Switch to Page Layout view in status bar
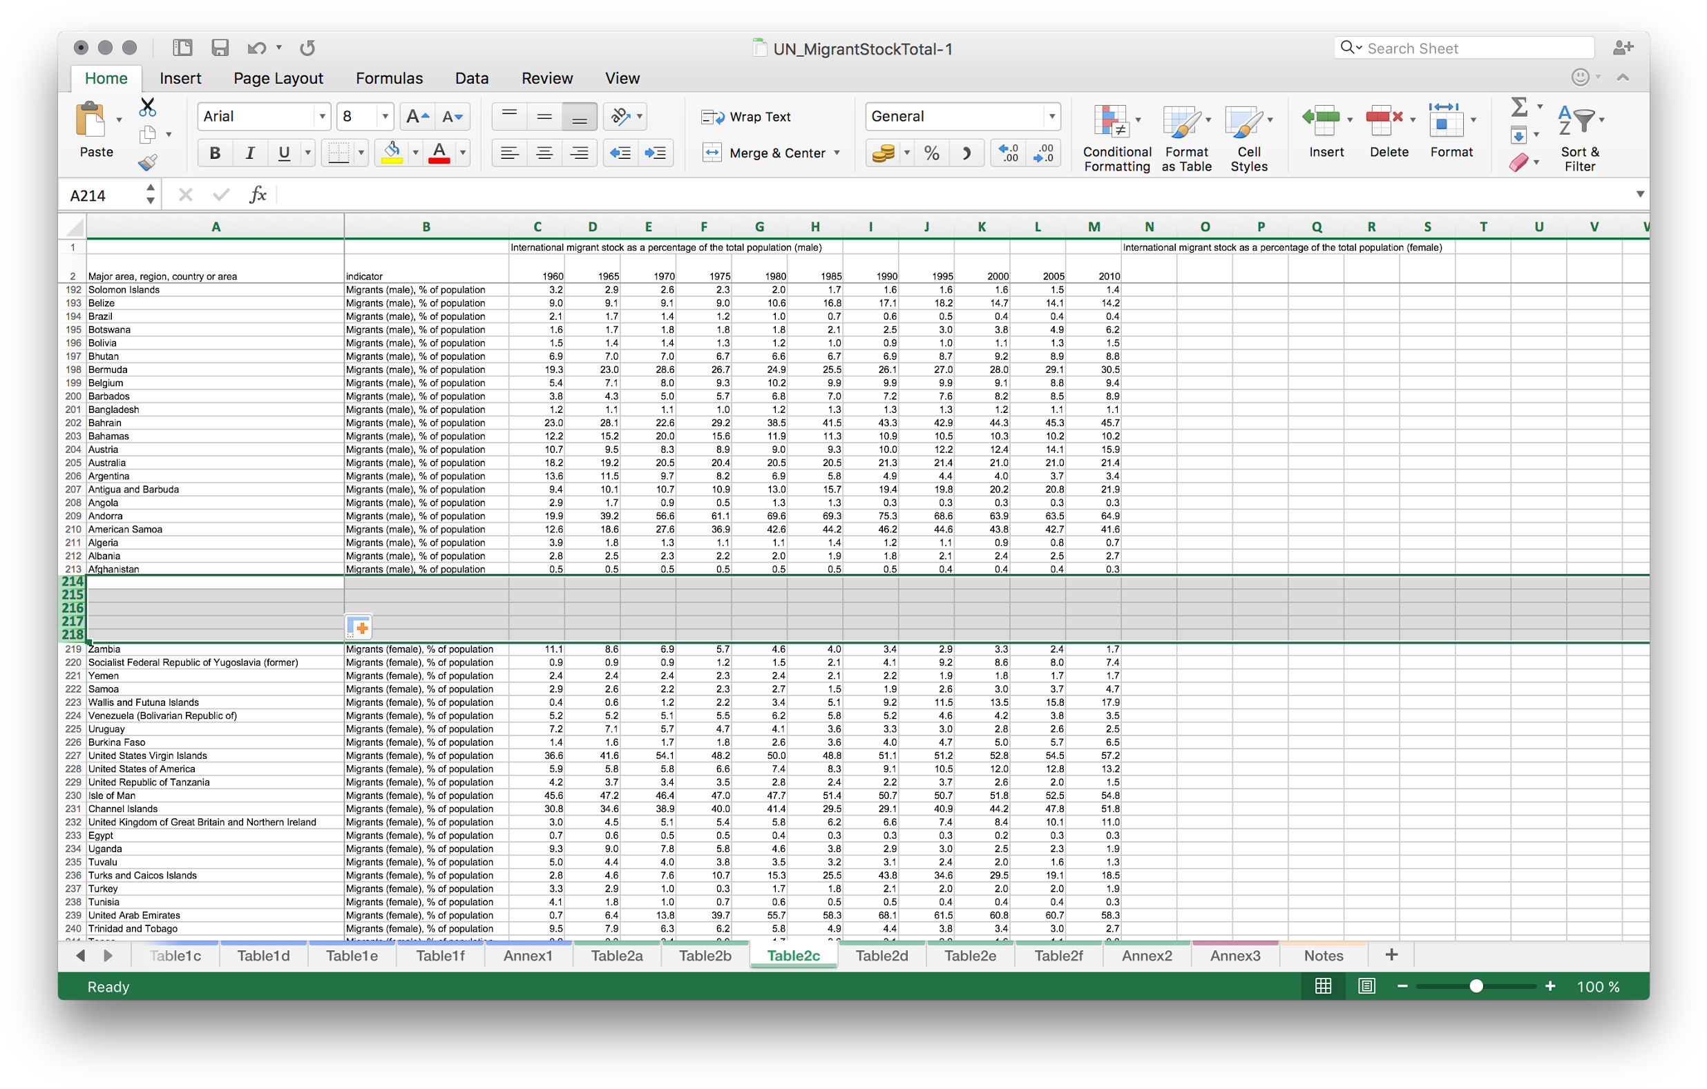This screenshot has height=1089, width=1707. pyautogui.click(x=1366, y=986)
